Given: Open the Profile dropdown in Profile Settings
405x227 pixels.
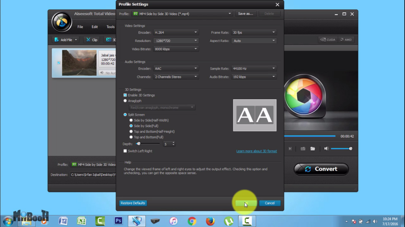Looking at the screenshot, I should pyautogui.click(x=182, y=14).
